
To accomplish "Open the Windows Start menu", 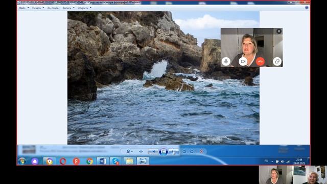I will click(22, 162).
